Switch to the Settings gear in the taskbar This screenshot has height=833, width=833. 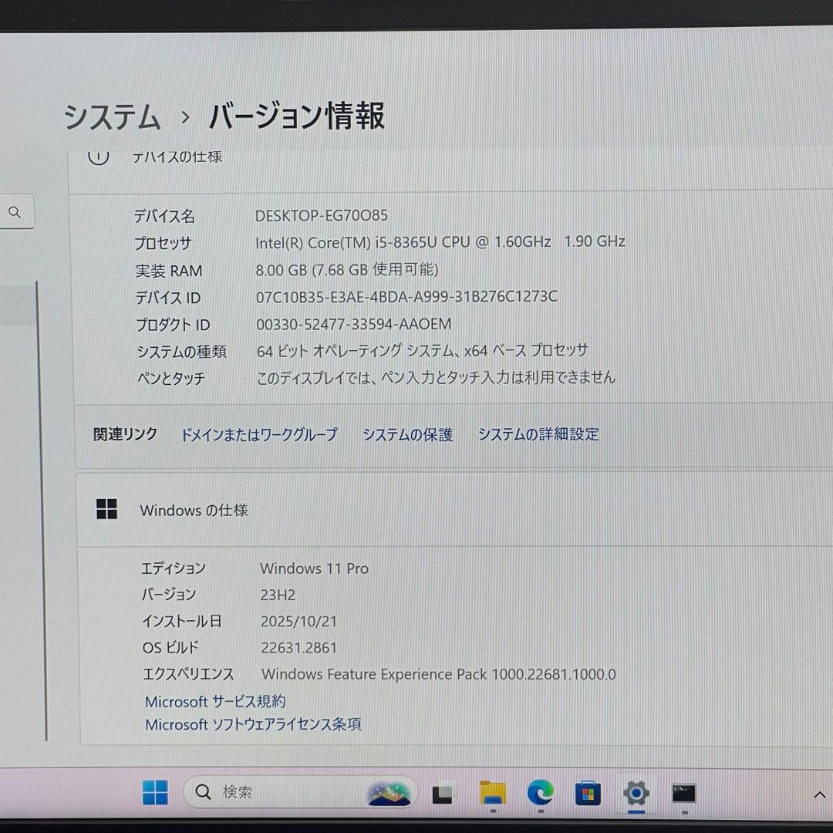coord(636,793)
